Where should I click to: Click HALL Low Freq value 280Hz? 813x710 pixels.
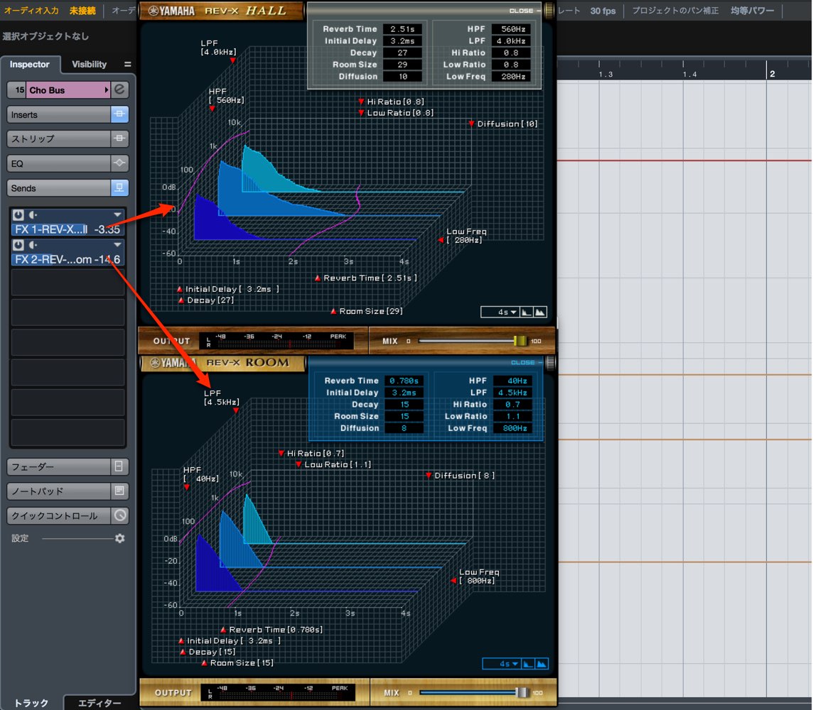click(512, 77)
